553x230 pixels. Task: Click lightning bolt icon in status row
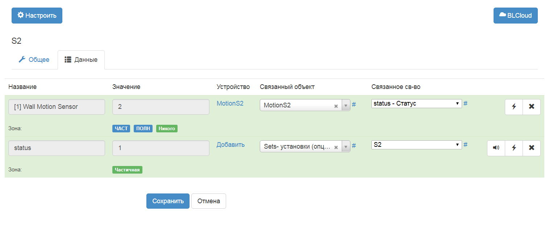point(514,148)
